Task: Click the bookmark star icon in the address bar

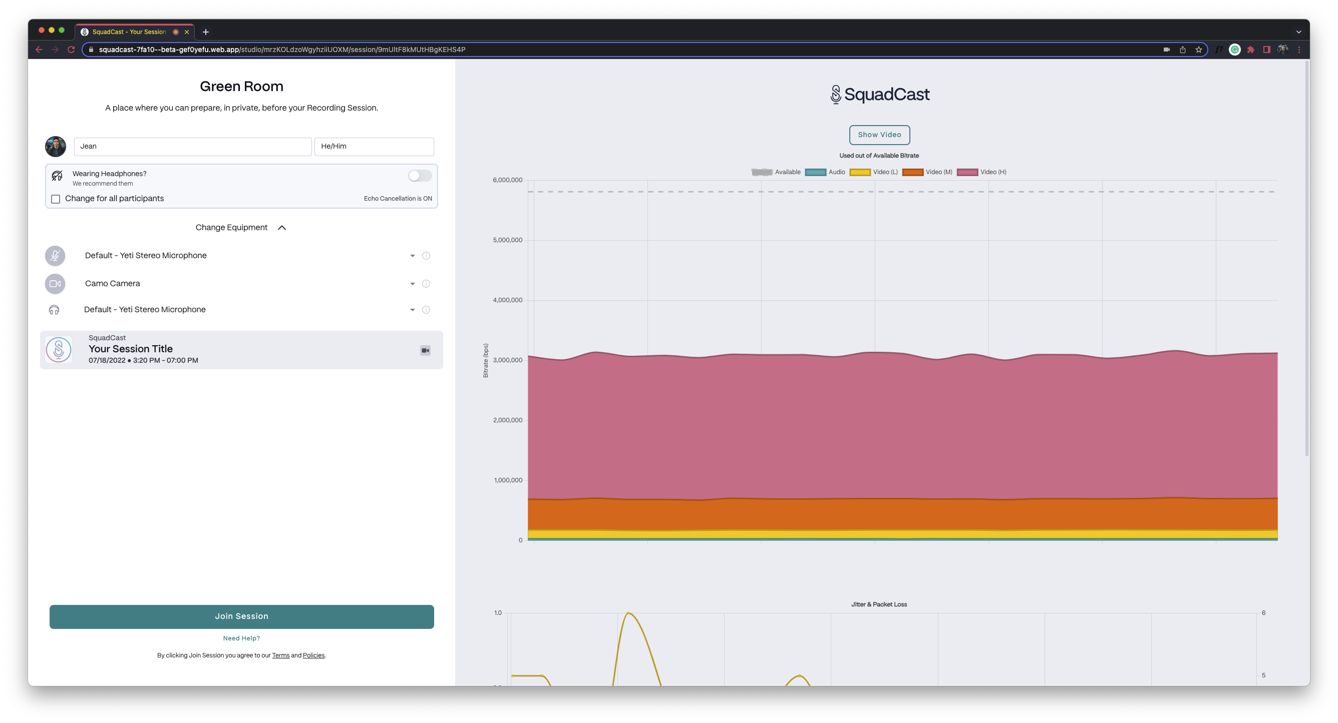Action: click(1198, 50)
